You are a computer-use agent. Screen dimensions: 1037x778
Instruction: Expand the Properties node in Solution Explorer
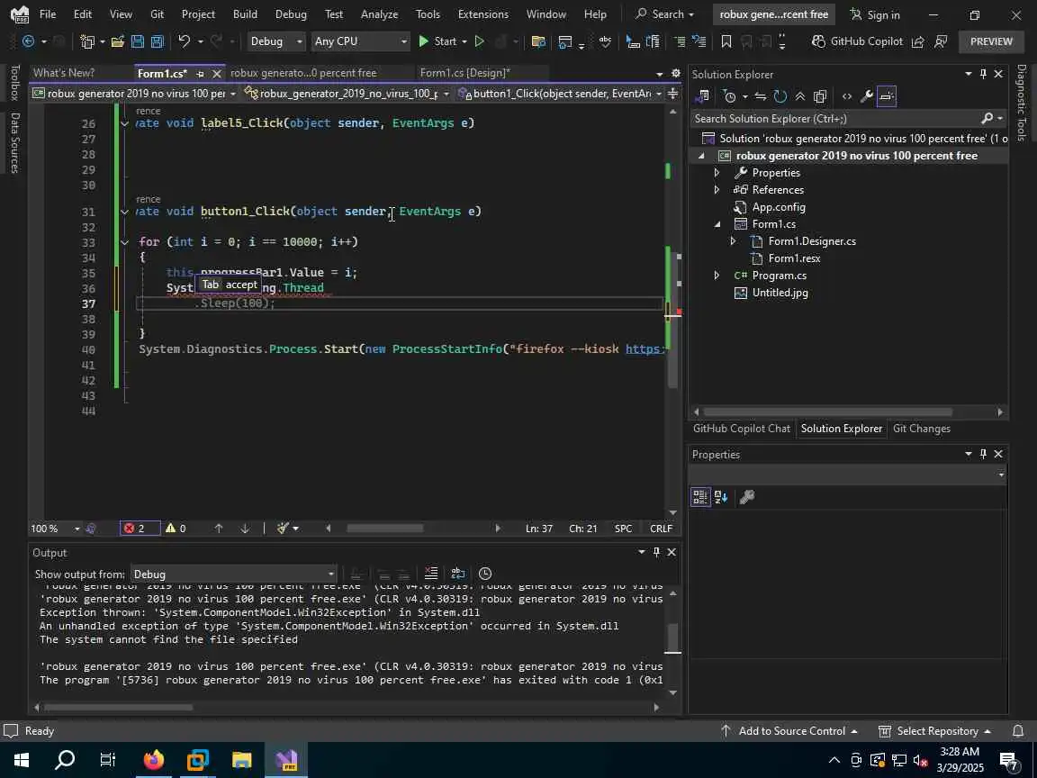point(717,173)
